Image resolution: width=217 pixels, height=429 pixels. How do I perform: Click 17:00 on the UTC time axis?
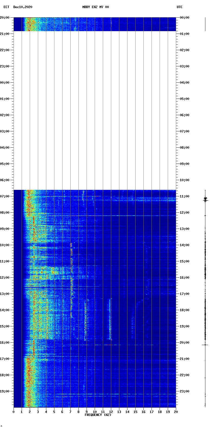pos(185,294)
